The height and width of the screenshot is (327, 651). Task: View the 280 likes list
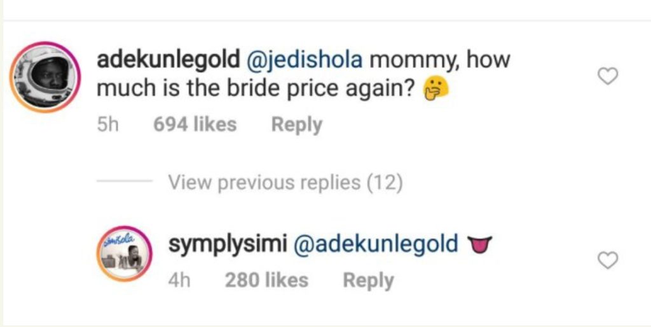266,280
